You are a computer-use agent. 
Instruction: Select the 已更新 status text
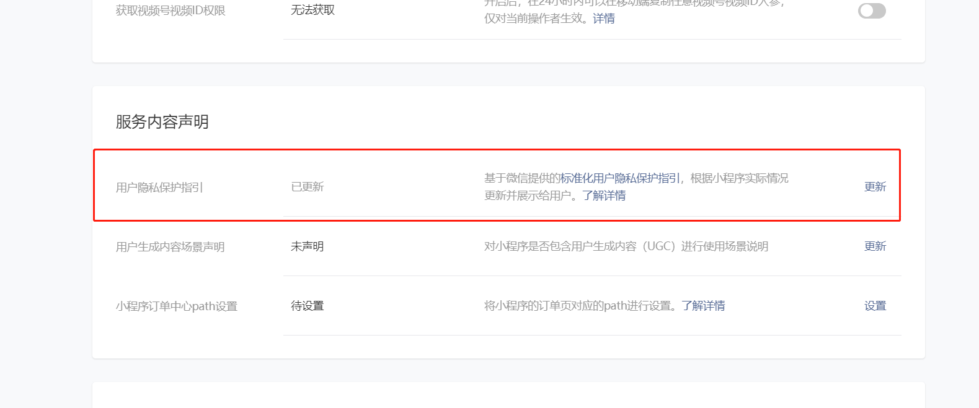308,187
